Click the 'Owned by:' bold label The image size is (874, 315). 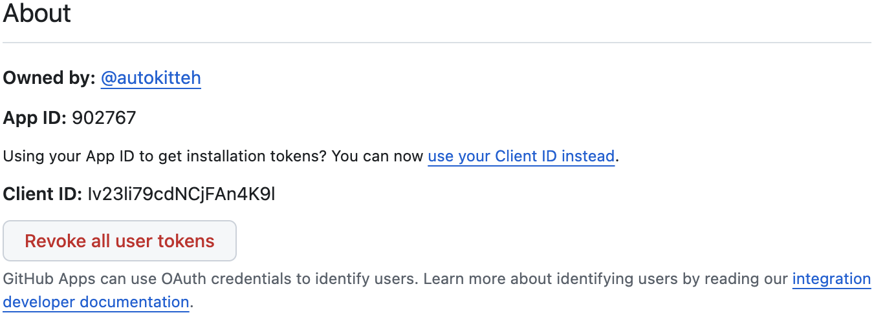click(x=49, y=78)
